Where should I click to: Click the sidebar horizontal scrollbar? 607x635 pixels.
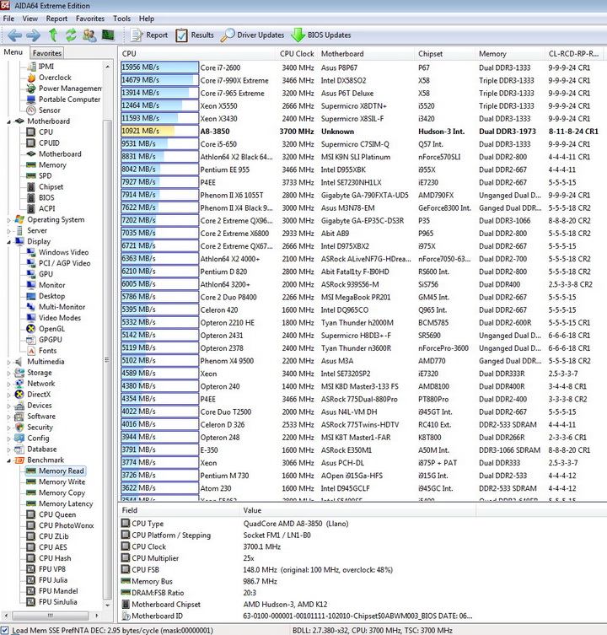click(51, 616)
